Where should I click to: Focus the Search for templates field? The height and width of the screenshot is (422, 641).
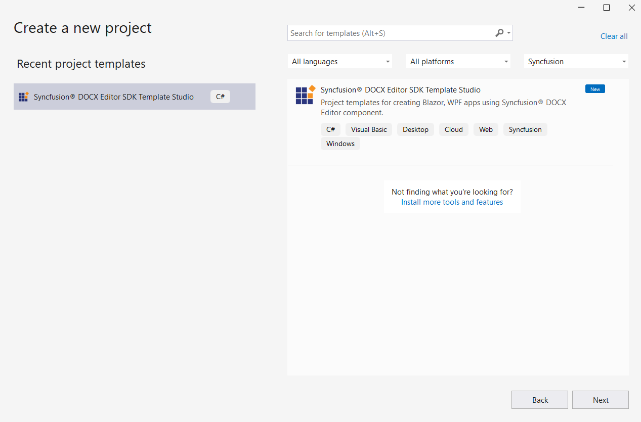pyautogui.click(x=390, y=33)
